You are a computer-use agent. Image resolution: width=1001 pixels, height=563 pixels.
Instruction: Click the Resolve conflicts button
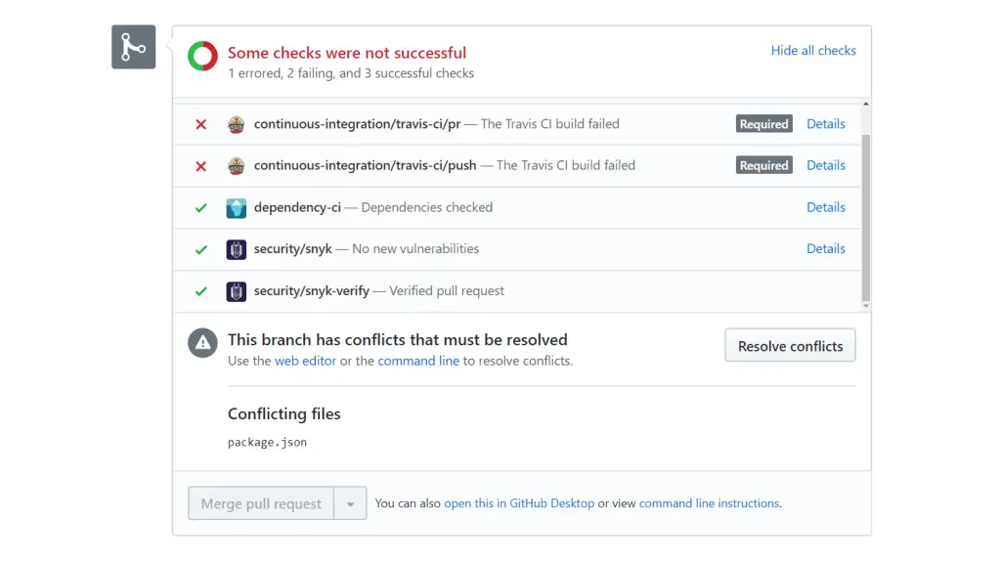[790, 345]
